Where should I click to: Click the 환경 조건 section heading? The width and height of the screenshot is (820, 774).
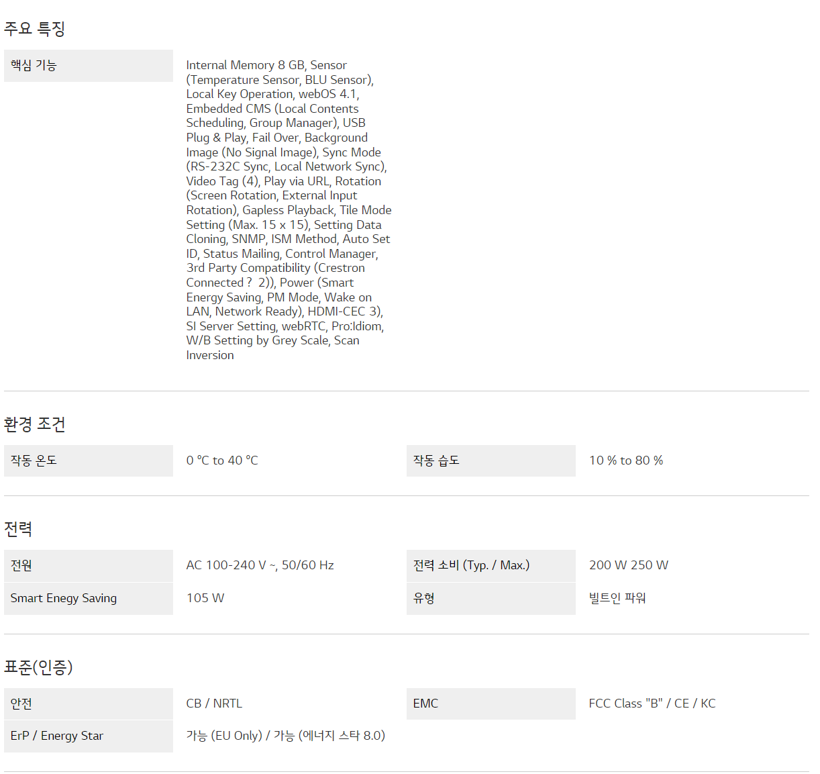coord(34,424)
